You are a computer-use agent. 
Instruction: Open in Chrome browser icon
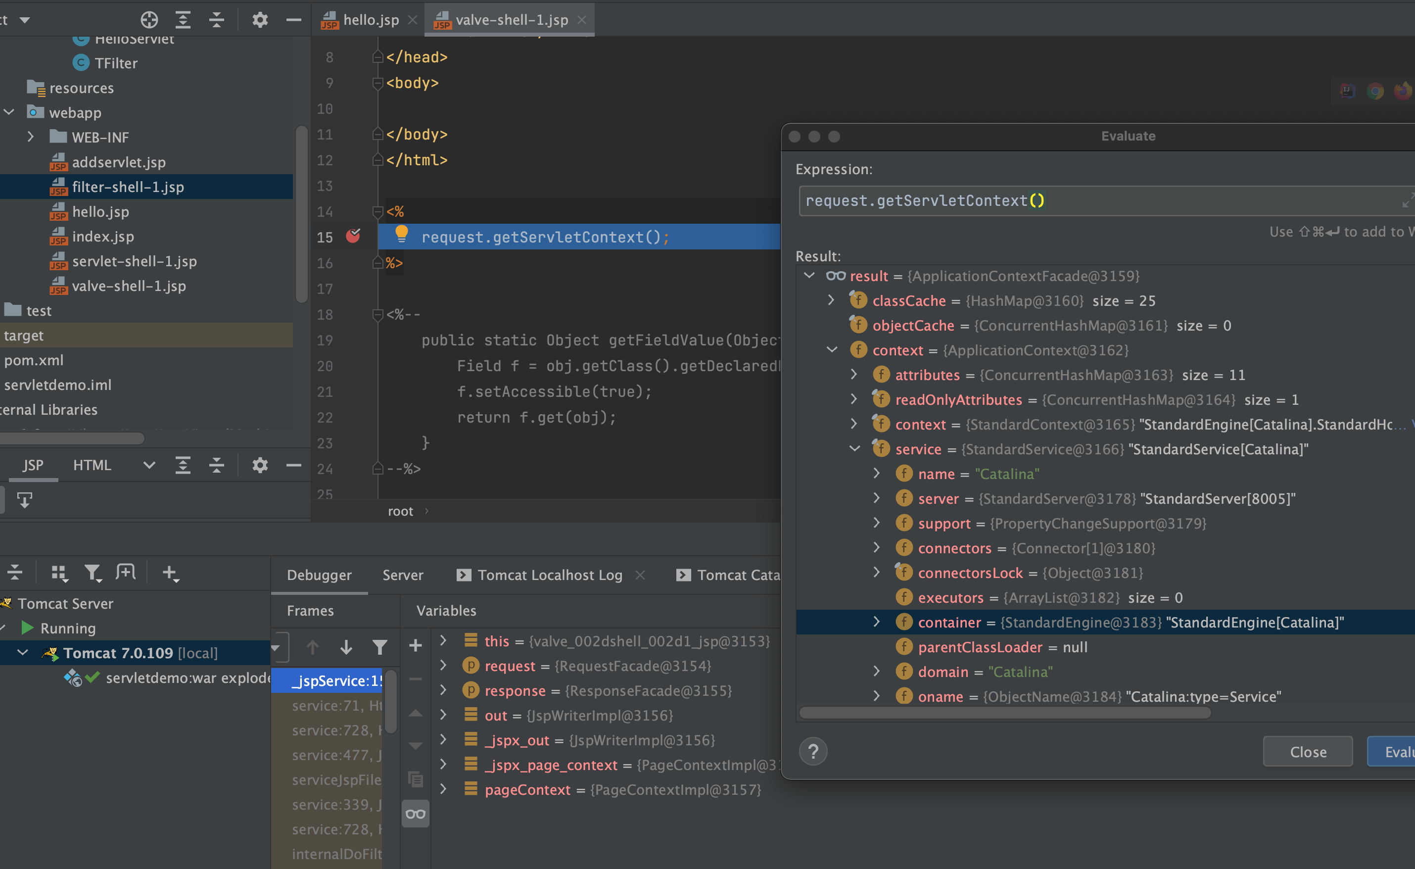point(1375,91)
